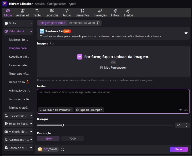Click the Banco de Mídia sidebar icon
The height and width of the screenshot is (156, 192).
[x=6, y=148]
